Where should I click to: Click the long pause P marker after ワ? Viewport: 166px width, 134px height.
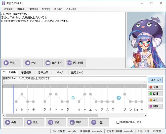(119, 98)
